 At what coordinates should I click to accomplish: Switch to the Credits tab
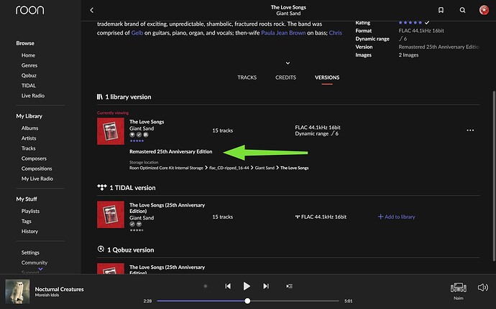pos(285,77)
